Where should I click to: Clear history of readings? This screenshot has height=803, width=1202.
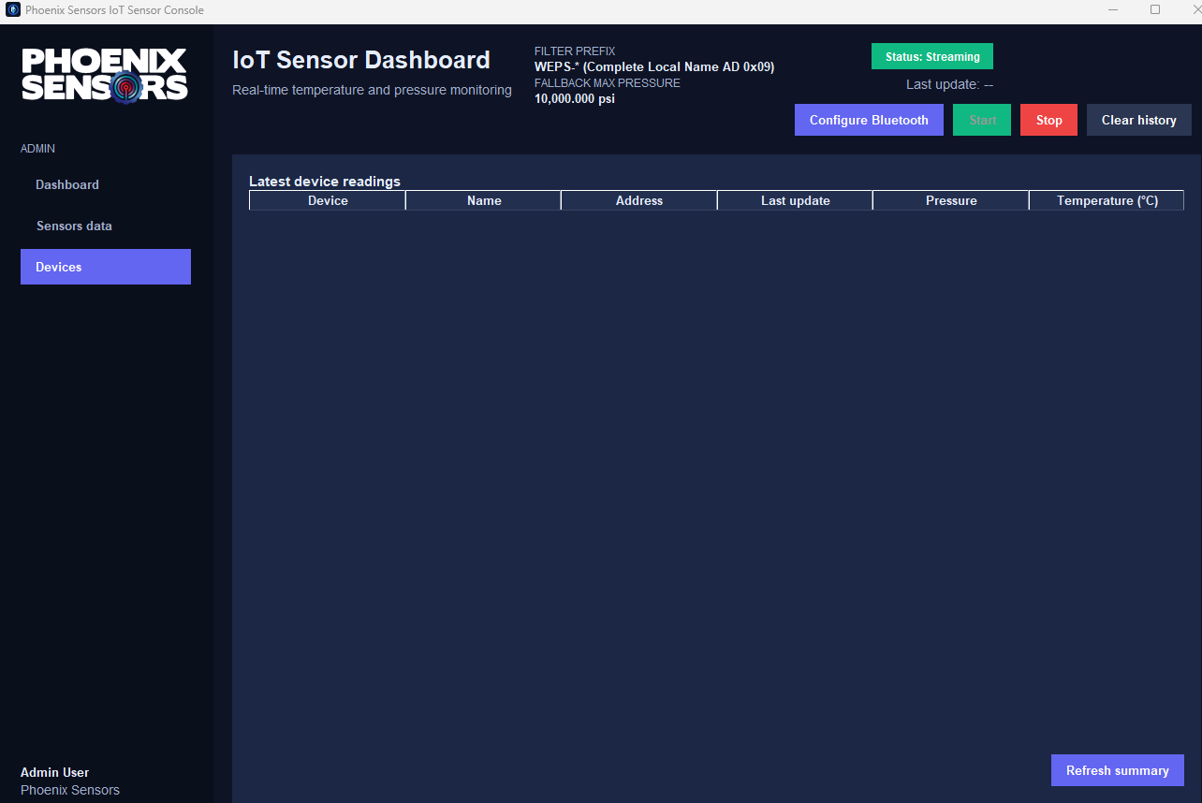click(1138, 120)
